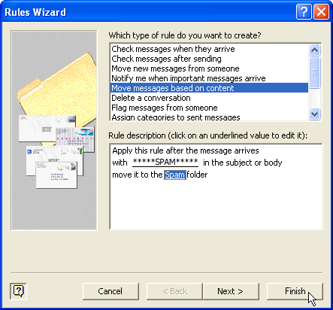Viewport: 333px width, 310px height.
Task: Edit the Spam folder link
Action: [175, 175]
